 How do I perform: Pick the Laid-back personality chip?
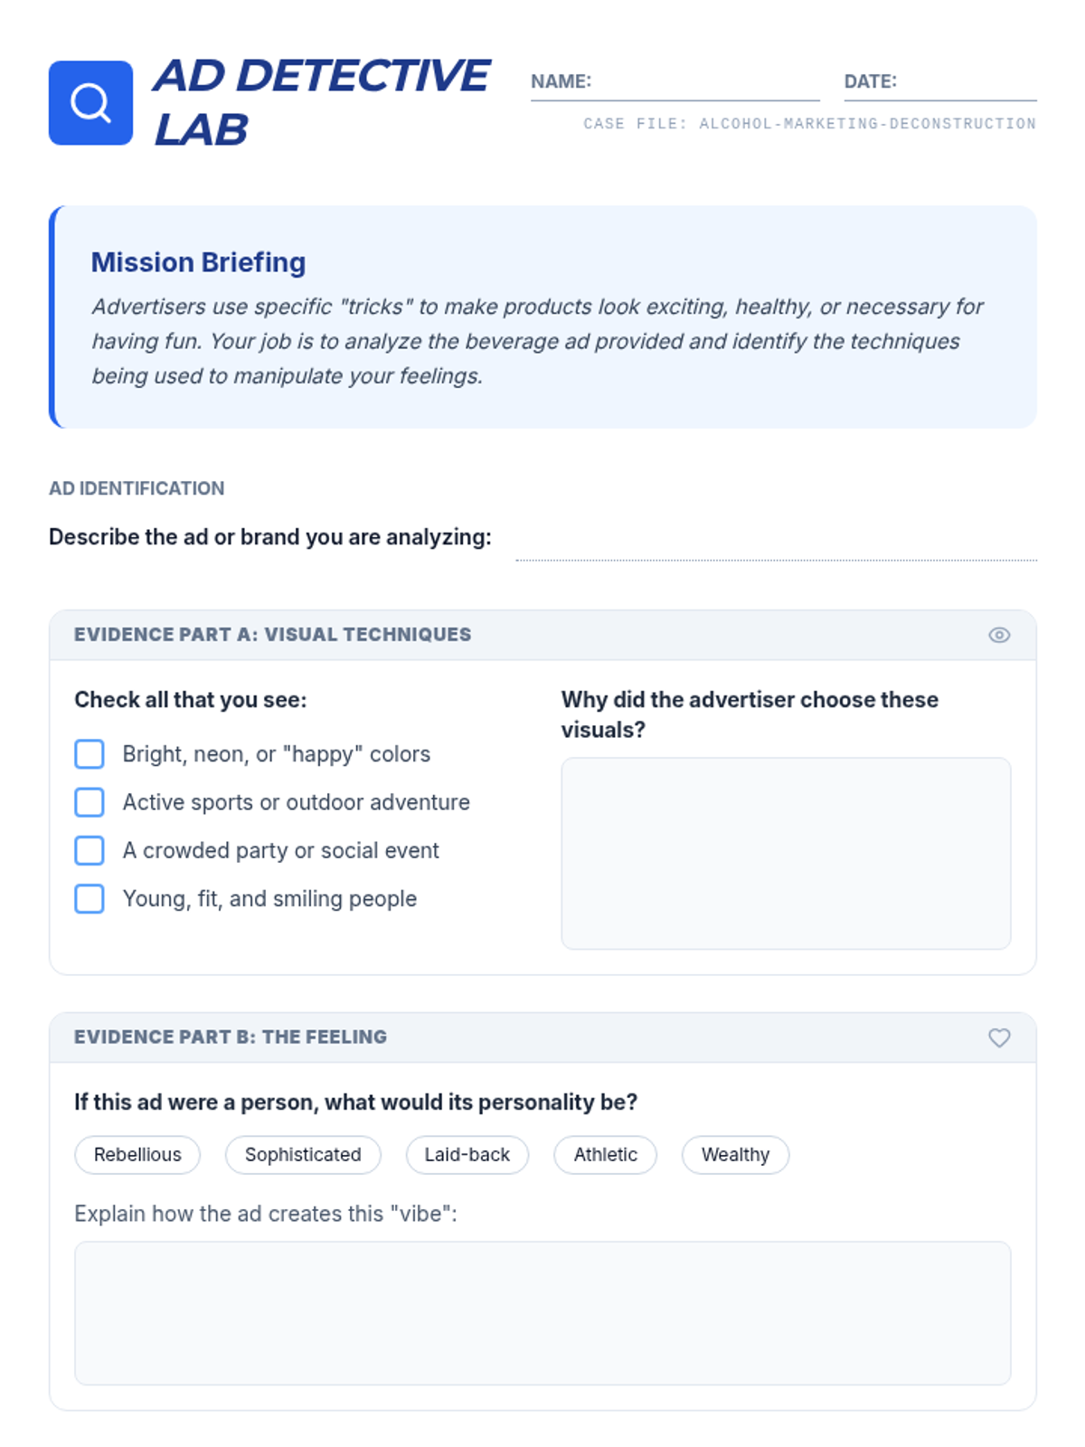[467, 1155]
